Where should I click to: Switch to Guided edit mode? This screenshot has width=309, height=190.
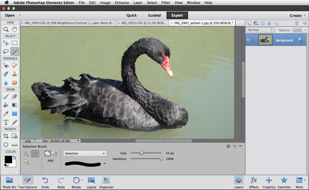(x=154, y=15)
